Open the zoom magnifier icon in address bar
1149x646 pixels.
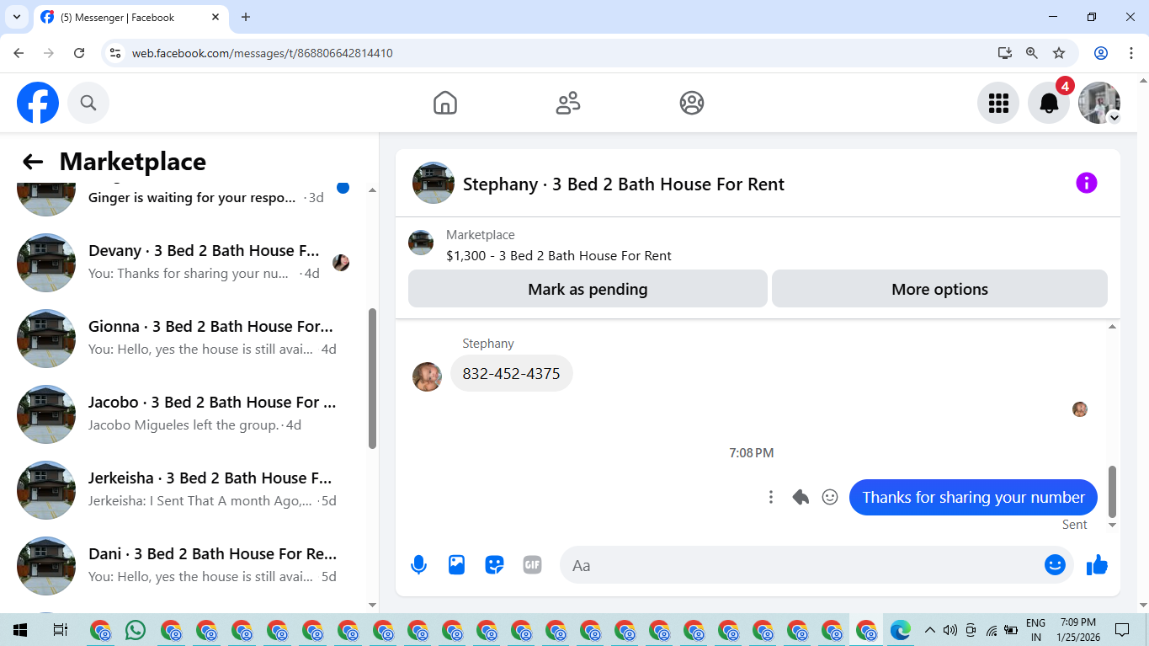tap(1032, 53)
